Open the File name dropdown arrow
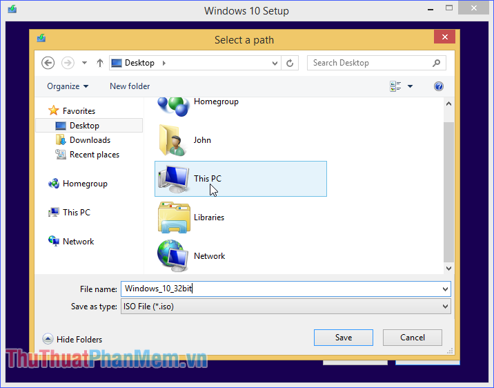This screenshot has width=494, height=388. pyautogui.click(x=445, y=289)
